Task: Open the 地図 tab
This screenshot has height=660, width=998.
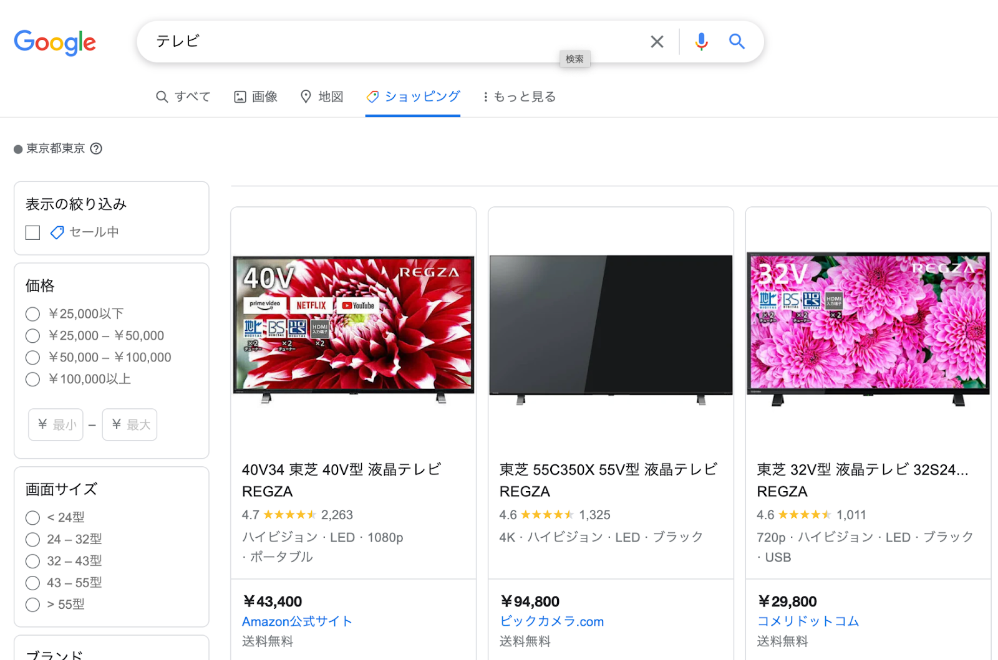Action: [x=322, y=97]
